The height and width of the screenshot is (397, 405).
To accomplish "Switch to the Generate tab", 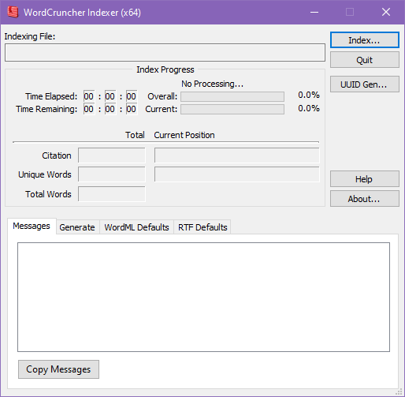I will pyautogui.click(x=77, y=227).
